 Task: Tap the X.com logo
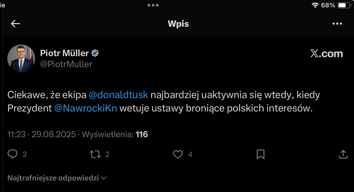click(327, 54)
